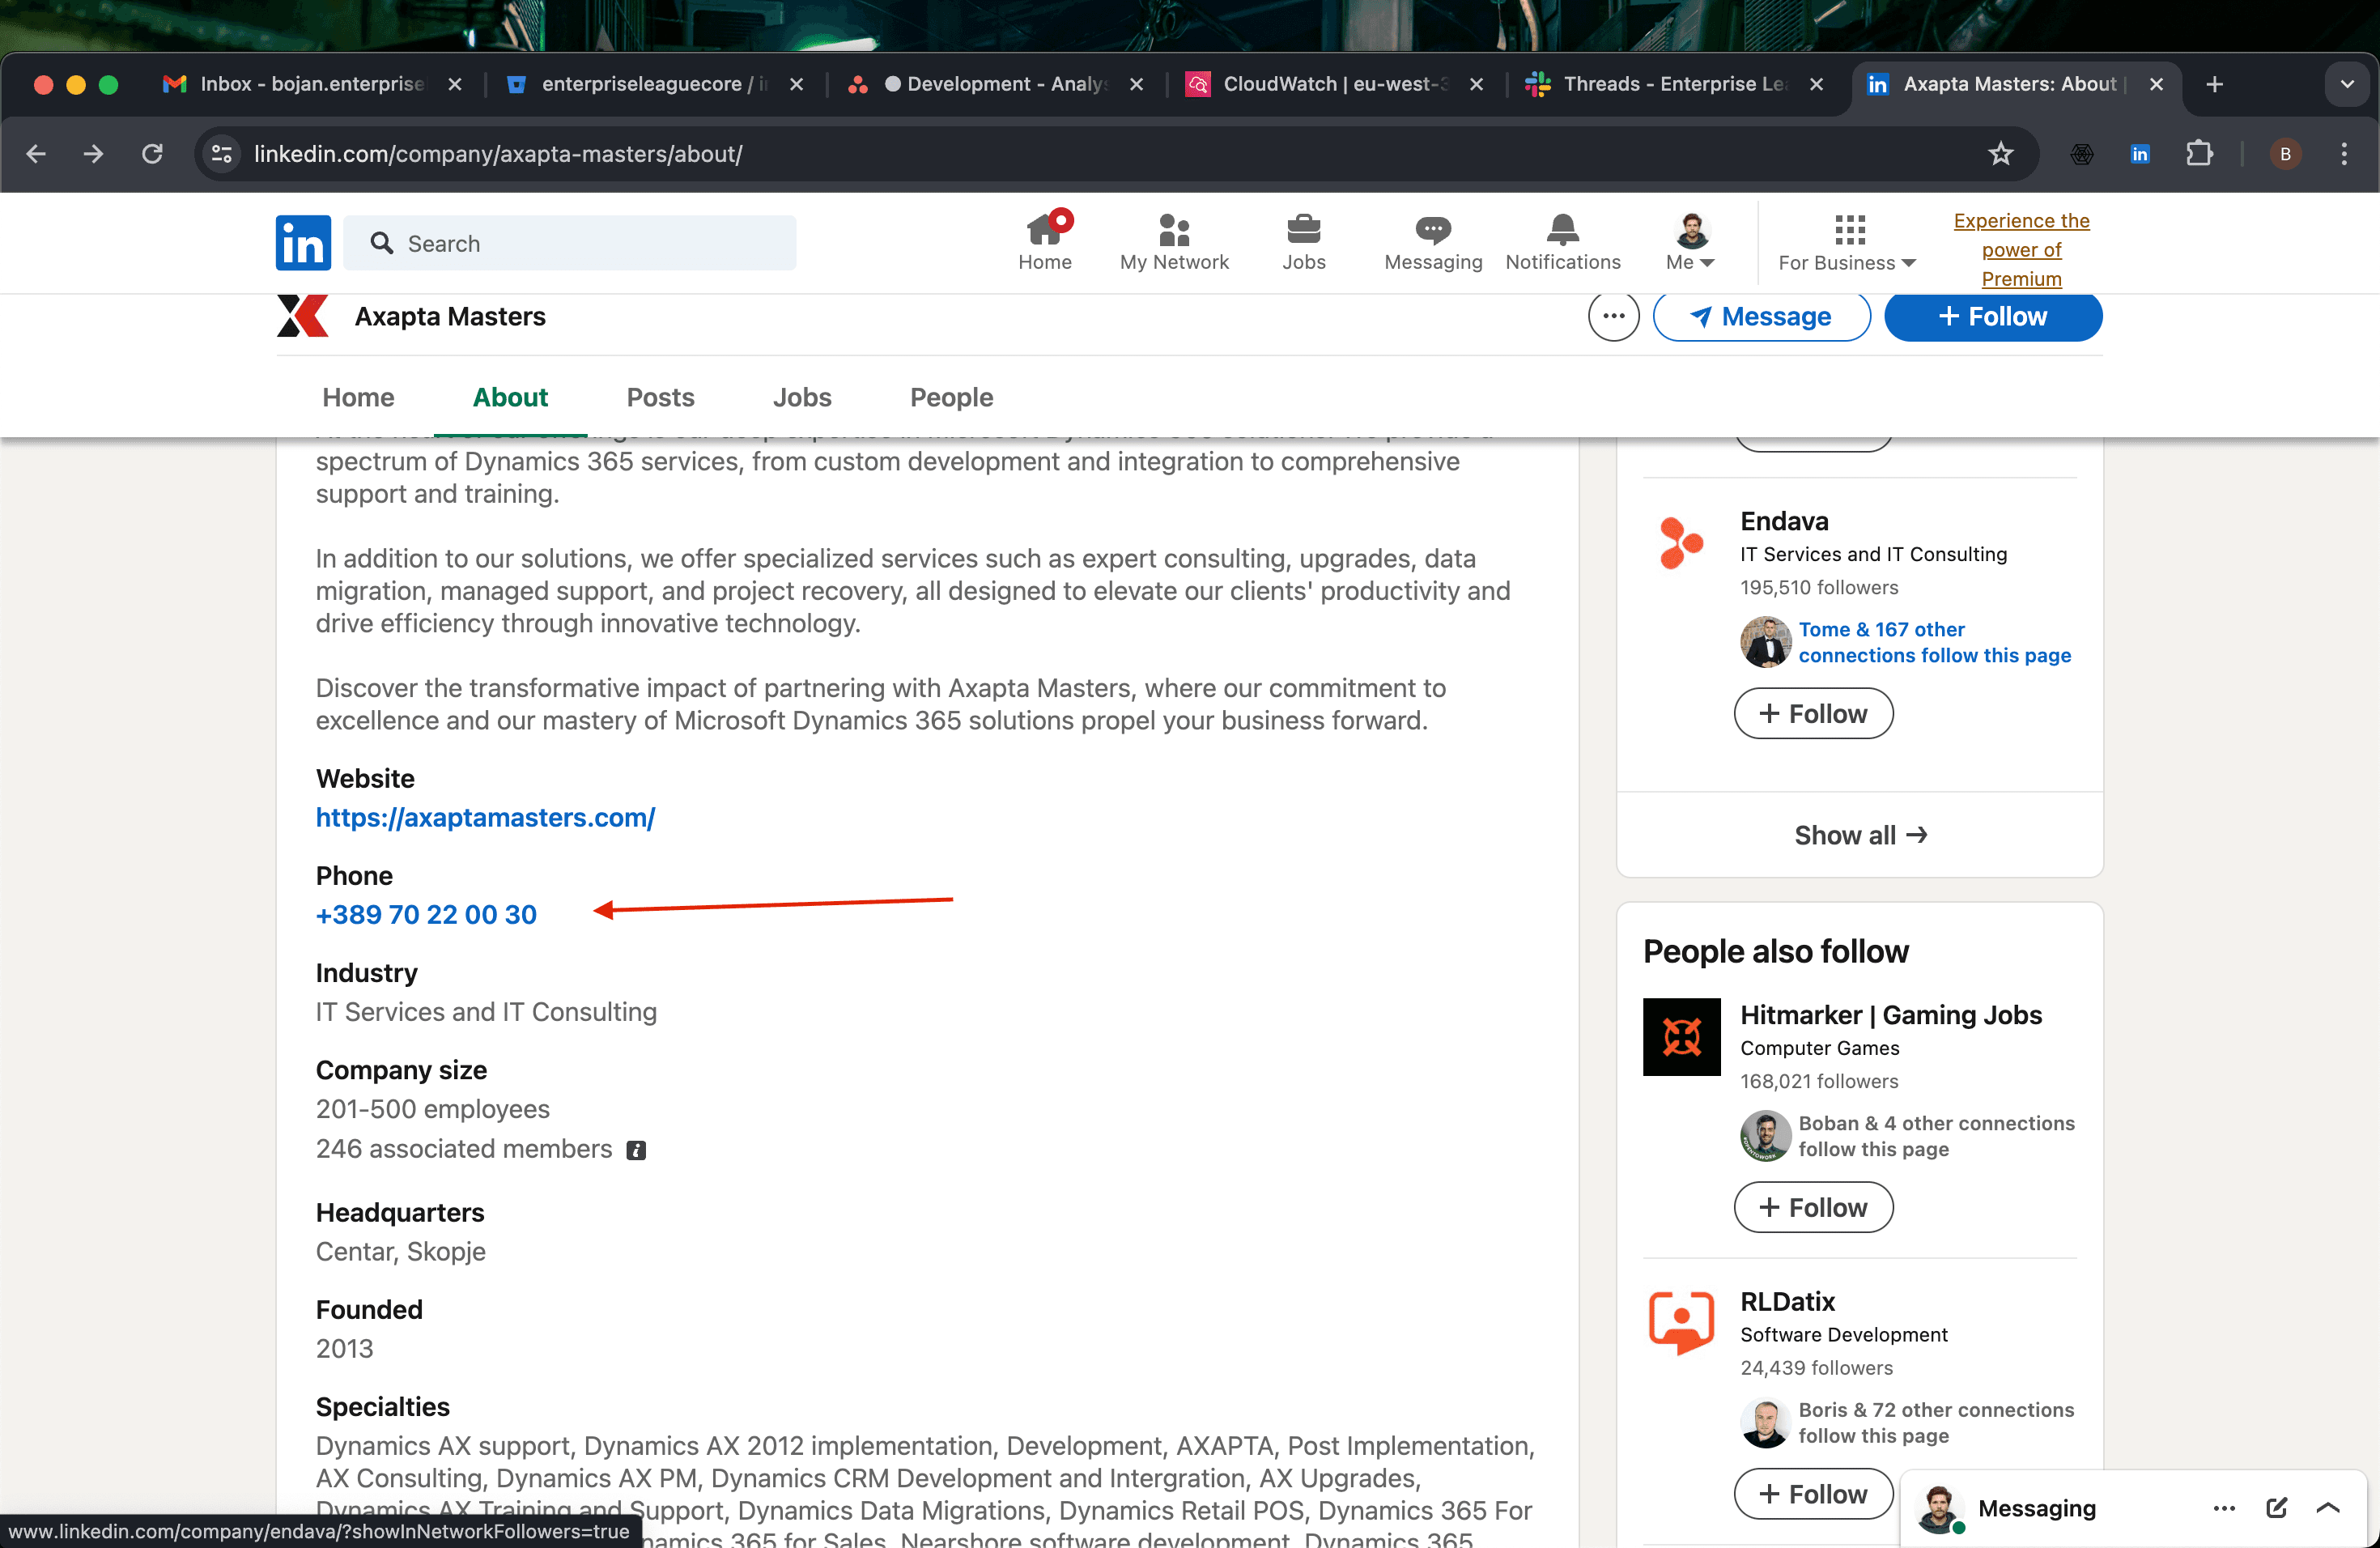Image resolution: width=2380 pixels, height=1548 pixels.
Task: Select the About tab
Action: (510, 397)
